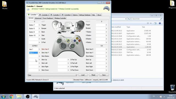The width and height of the screenshot is (176, 99).
Task: Select the Advanced sub-tab
Action: (x=38, y=18)
